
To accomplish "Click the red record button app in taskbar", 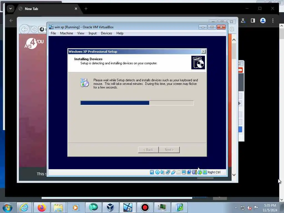I will (x=145, y=207).
